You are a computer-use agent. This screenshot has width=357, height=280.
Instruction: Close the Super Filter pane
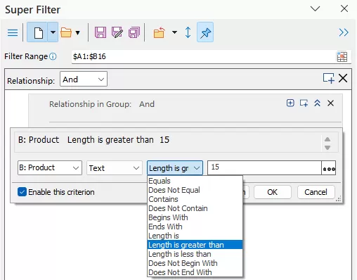344,8
